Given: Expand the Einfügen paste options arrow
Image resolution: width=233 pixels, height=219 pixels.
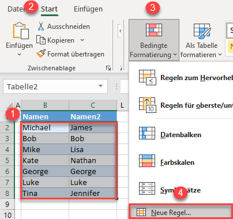Looking at the screenshot, I should tap(19, 55).
